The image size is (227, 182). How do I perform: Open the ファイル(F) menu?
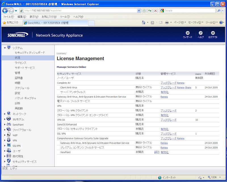pos(9,17)
